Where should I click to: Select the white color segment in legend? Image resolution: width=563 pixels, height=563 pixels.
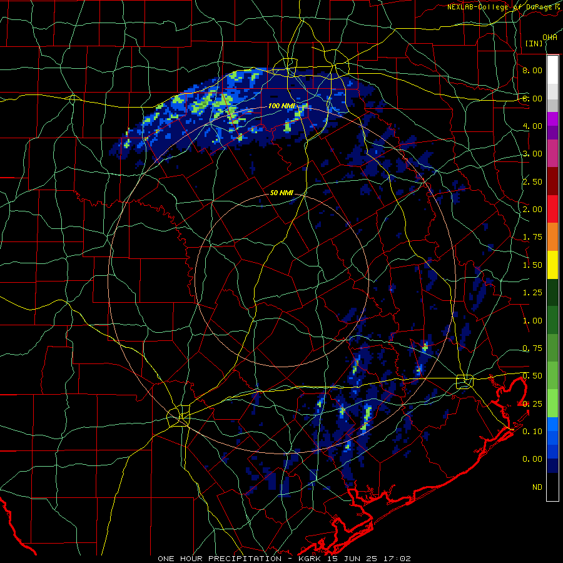coord(552,70)
